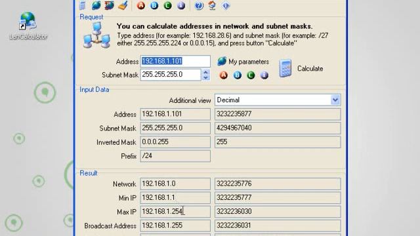Click the Additional view label
This screenshot has width=420, height=236.
(x=190, y=100)
